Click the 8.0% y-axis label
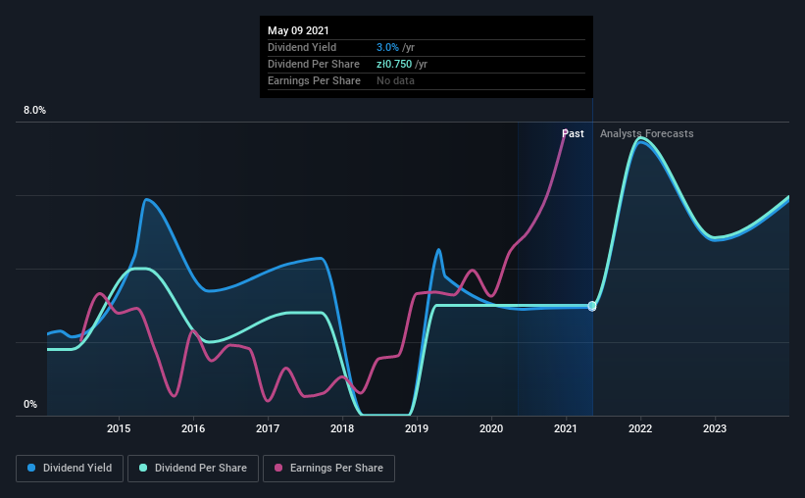The width and height of the screenshot is (805, 498). (34, 111)
